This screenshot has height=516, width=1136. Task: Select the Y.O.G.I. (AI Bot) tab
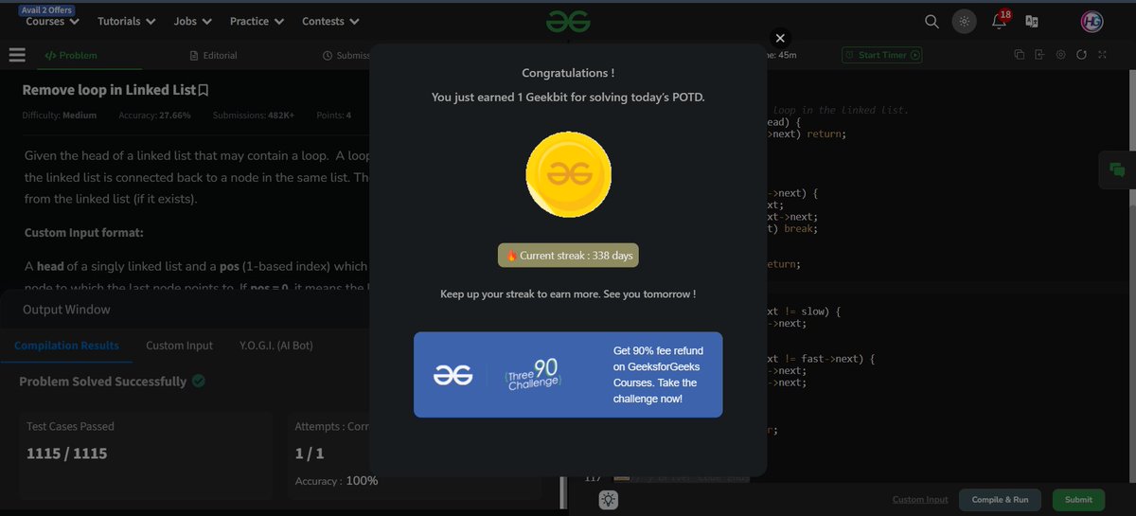[275, 346]
